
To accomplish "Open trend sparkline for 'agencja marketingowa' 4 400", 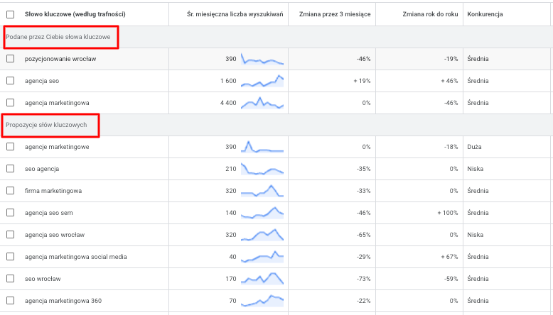I will (262, 103).
